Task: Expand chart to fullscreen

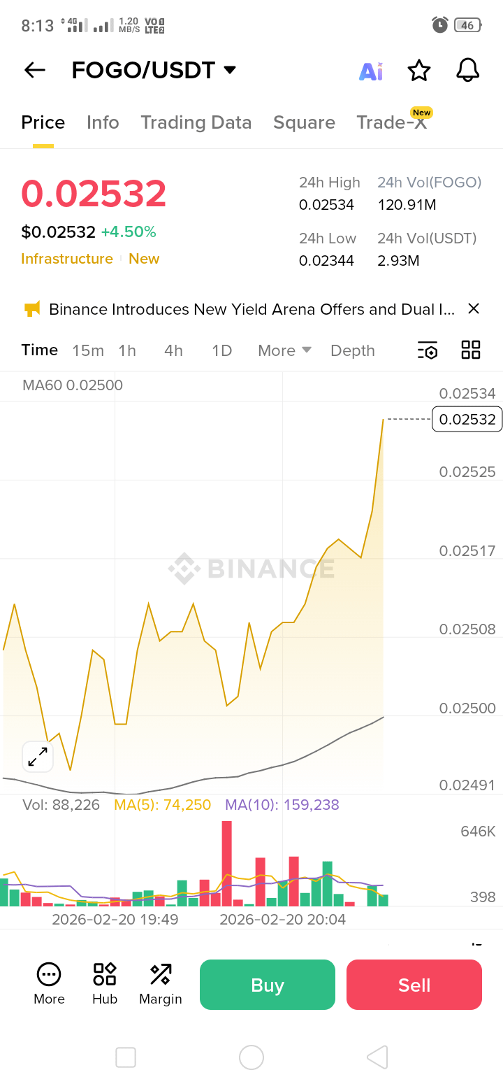Action: (38, 757)
